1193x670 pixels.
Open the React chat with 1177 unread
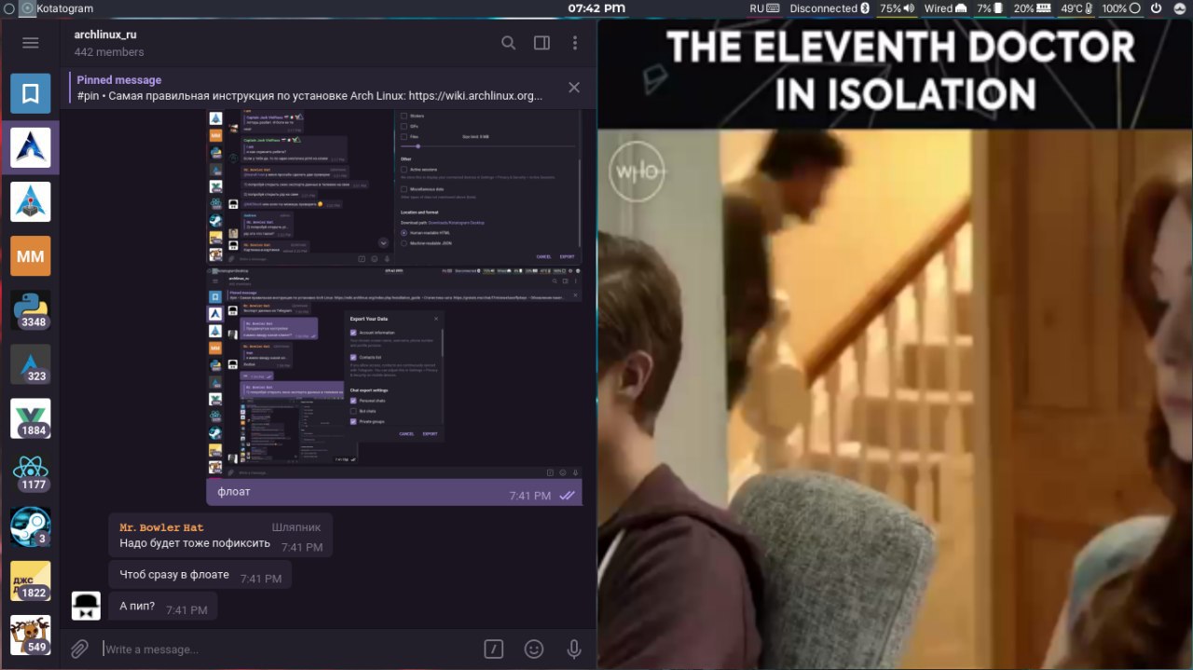30,472
